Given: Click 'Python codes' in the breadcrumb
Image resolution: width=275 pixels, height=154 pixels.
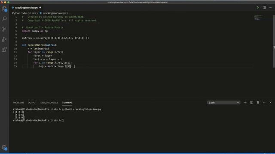Looking at the screenshot, I should coord(20,13).
